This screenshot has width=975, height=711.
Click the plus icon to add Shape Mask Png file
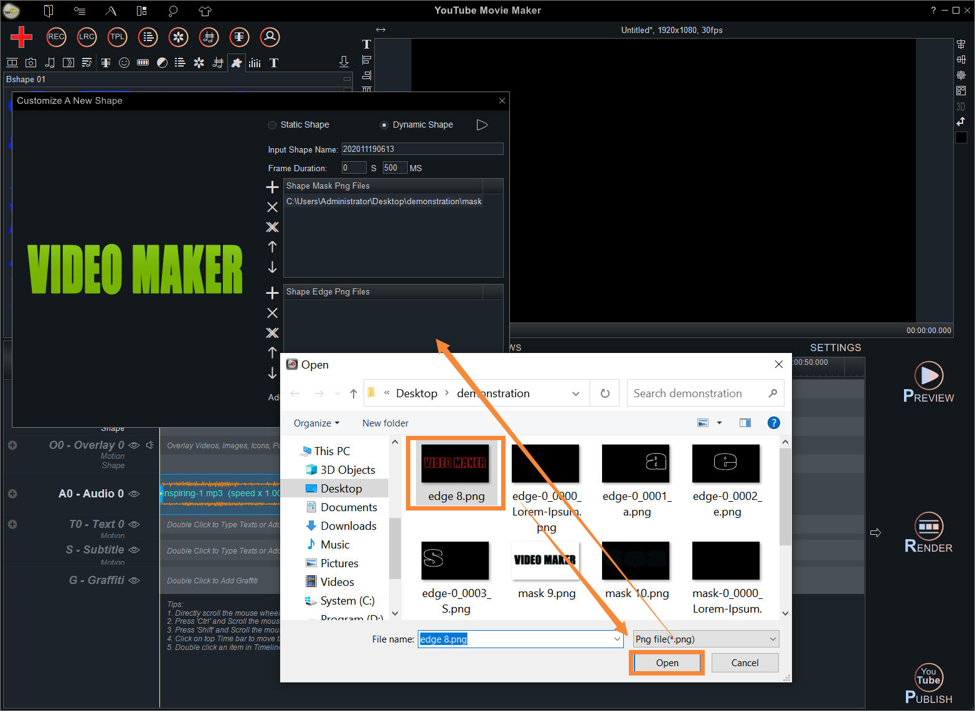(x=272, y=187)
